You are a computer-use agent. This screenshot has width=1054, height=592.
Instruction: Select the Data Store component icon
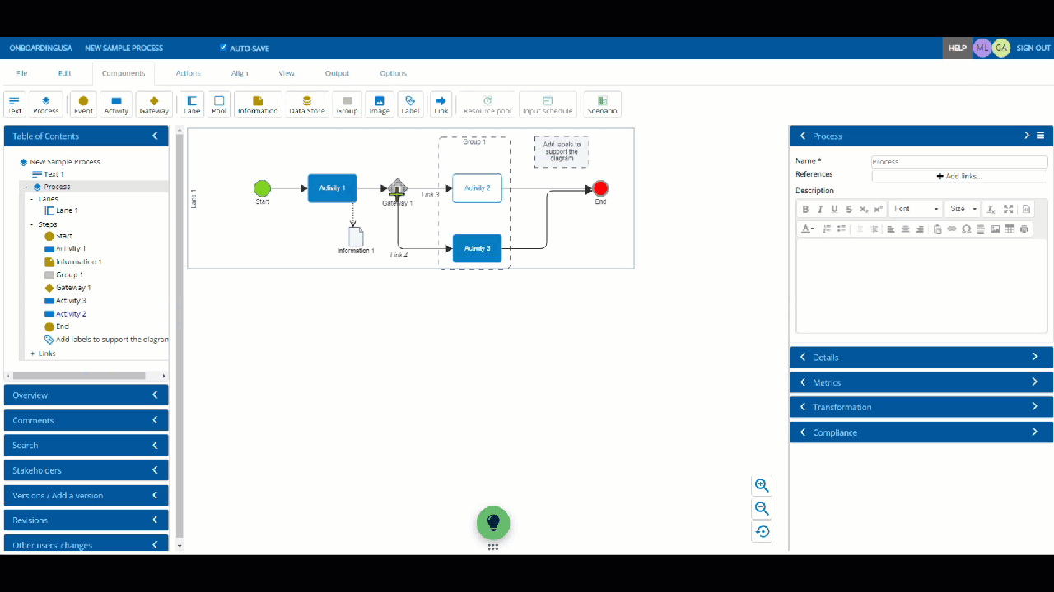tap(306, 104)
